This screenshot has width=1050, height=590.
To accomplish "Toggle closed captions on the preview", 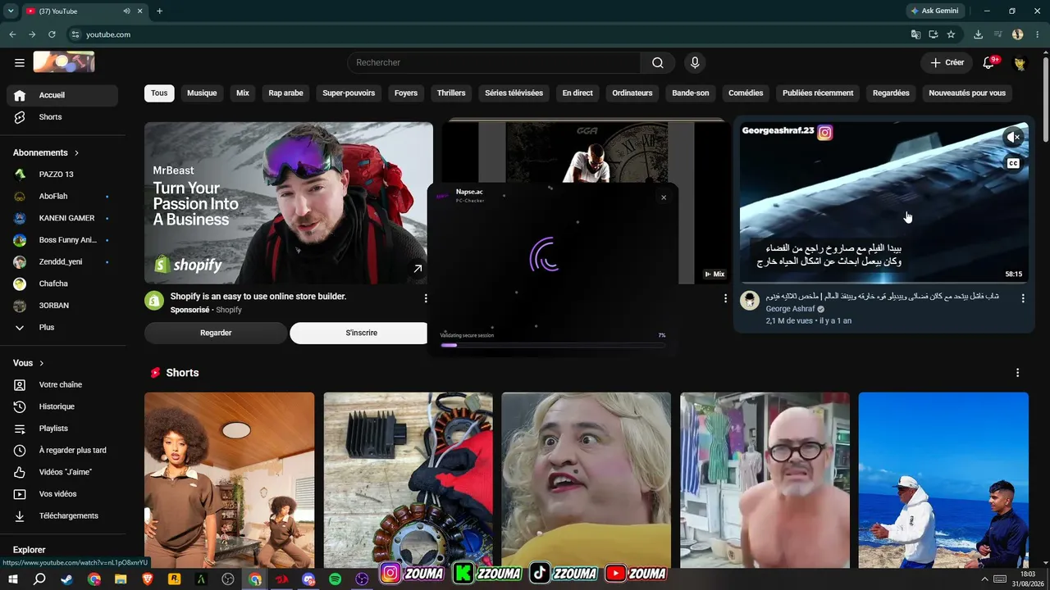I will (1013, 163).
